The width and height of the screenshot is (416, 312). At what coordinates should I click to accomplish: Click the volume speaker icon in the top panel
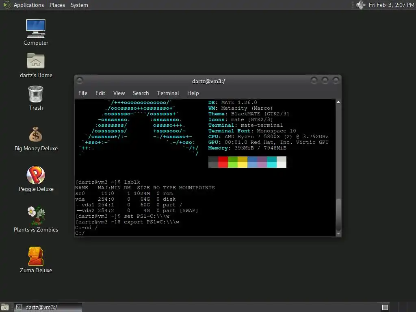pos(360,5)
